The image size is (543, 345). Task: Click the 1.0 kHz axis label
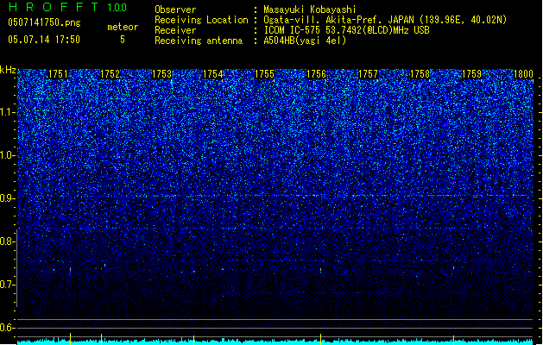coord(7,155)
